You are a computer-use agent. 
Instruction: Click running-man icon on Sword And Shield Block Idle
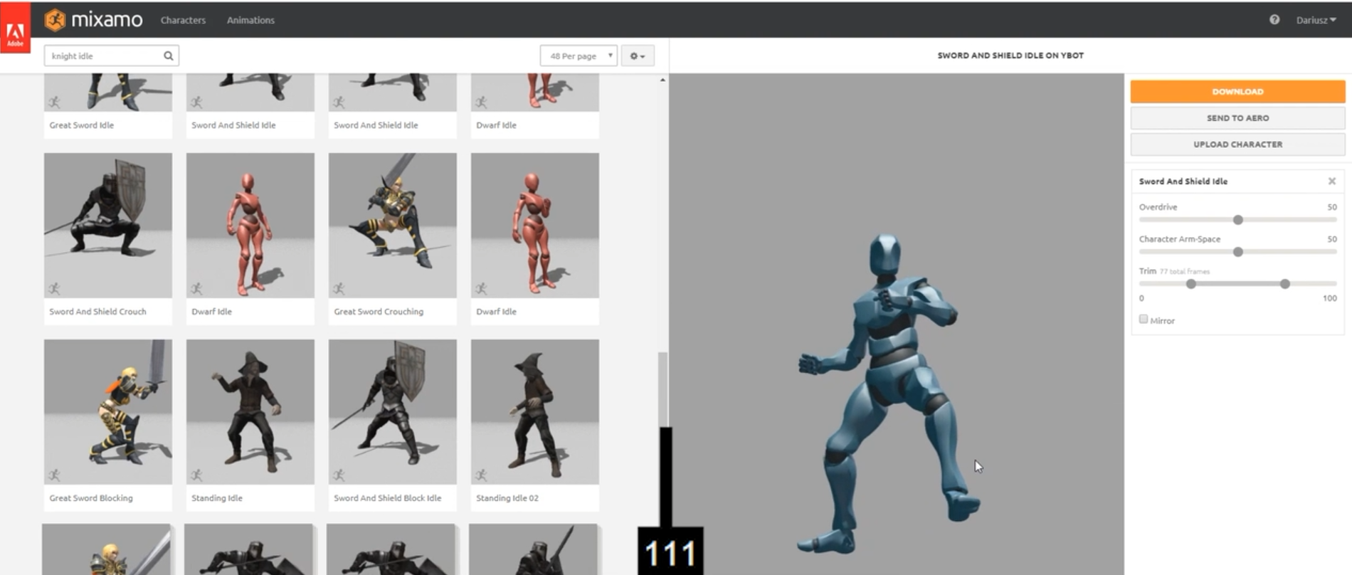click(339, 475)
